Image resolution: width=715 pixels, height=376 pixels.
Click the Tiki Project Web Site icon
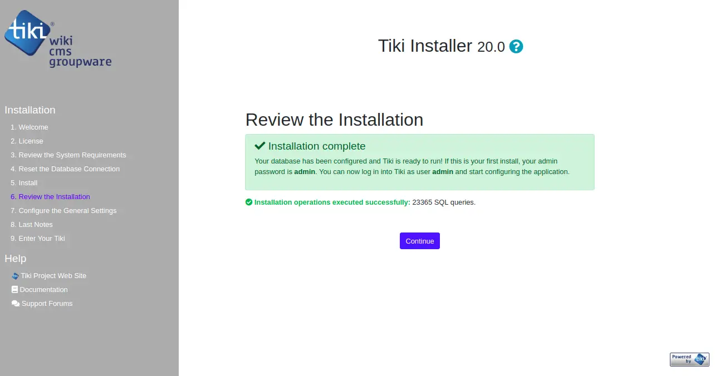[x=15, y=276]
